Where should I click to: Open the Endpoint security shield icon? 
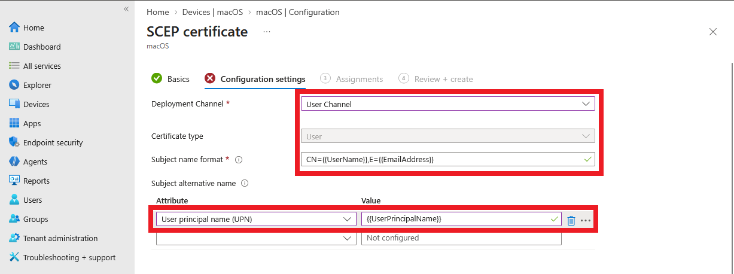(x=14, y=142)
